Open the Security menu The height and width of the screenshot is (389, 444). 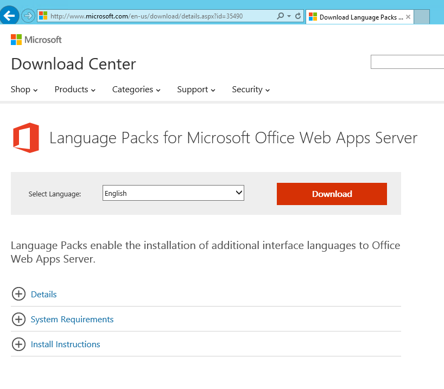coord(251,90)
